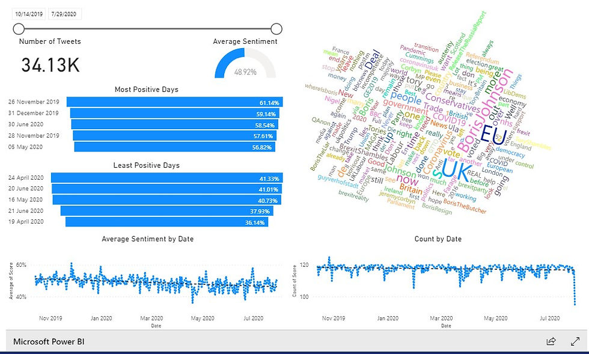Click May 2020 on count chart axis
The image size is (589, 354).
tap(495, 319)
